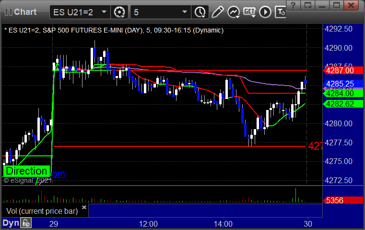Click the text template icon in toolbar
365x230 pixels.
280,12
